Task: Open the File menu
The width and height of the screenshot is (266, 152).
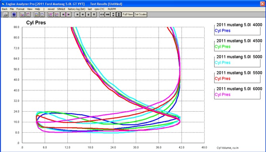Action: [12, 9]
